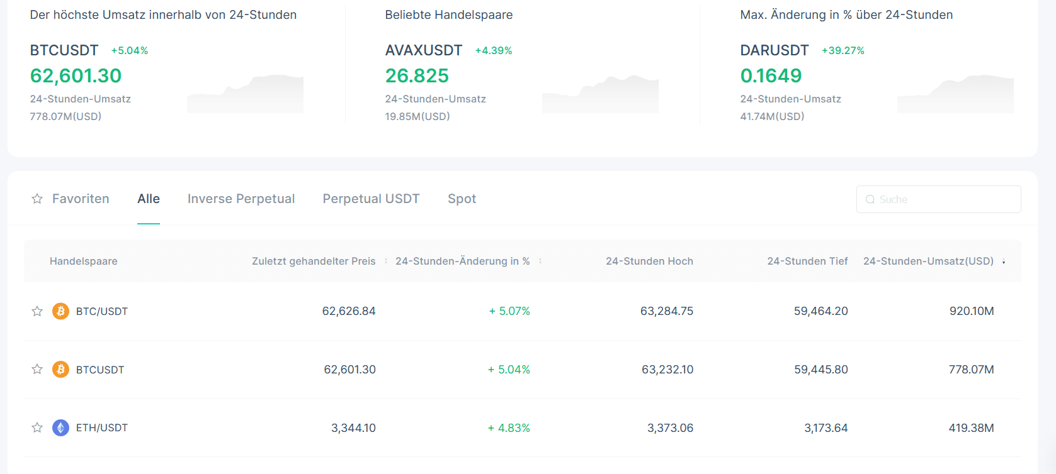Click price 62,601.30 in BTCUSDT table row
The height and width of the screenshot is (474, 1056).
349,370
